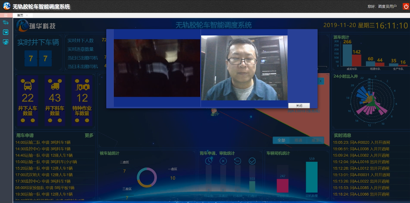The image size is (410, 203).
Task: Click message 15:06:51 同A-L0008 入井开道闸
Action: [361, 149]
